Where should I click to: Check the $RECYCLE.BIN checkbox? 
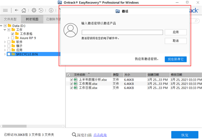9,54
